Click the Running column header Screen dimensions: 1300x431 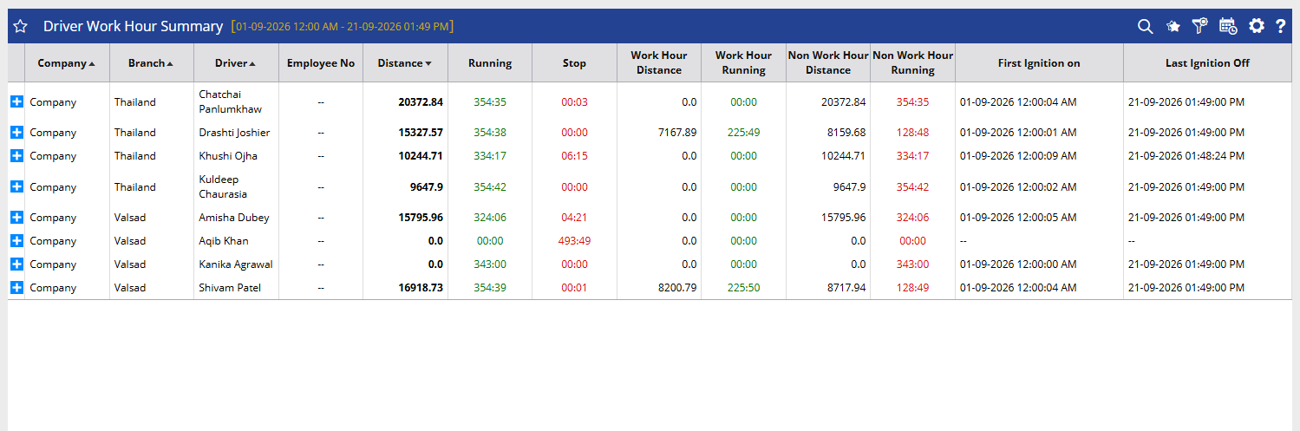(490, 63)
